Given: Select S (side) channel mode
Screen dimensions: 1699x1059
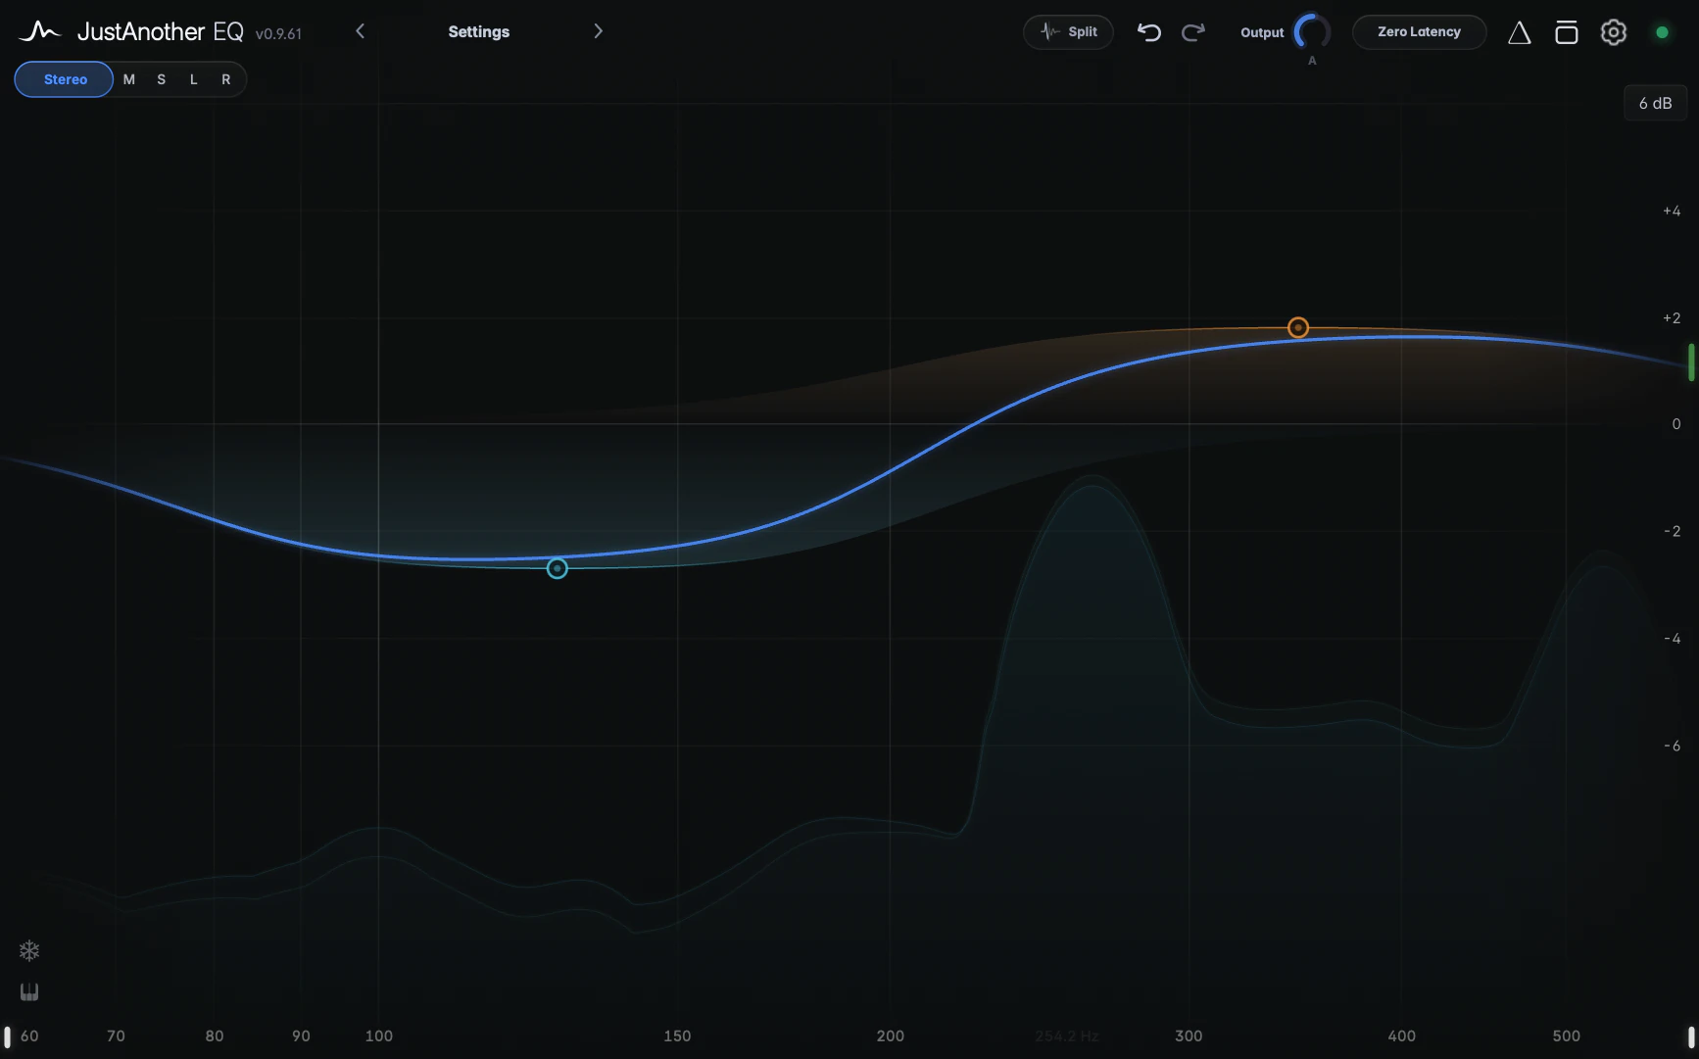Looking at the screenshot, I should 161,79.
